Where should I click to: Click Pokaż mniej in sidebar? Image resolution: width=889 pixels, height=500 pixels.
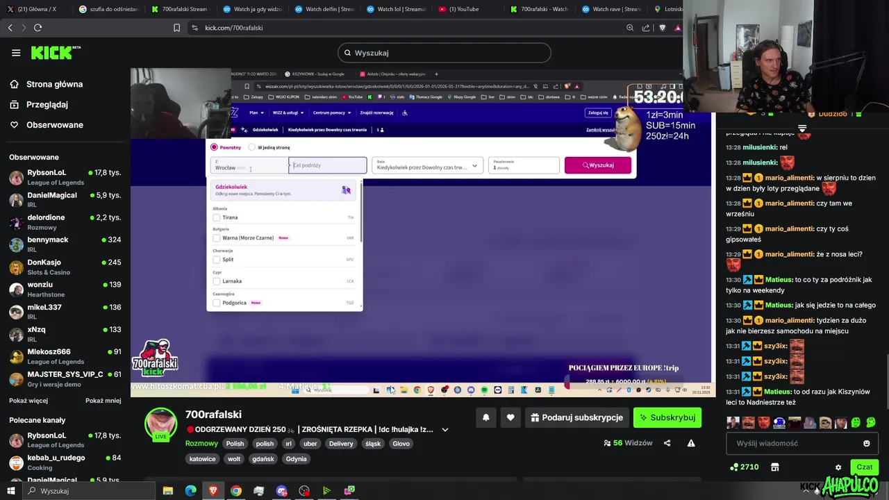coord(103,401)
